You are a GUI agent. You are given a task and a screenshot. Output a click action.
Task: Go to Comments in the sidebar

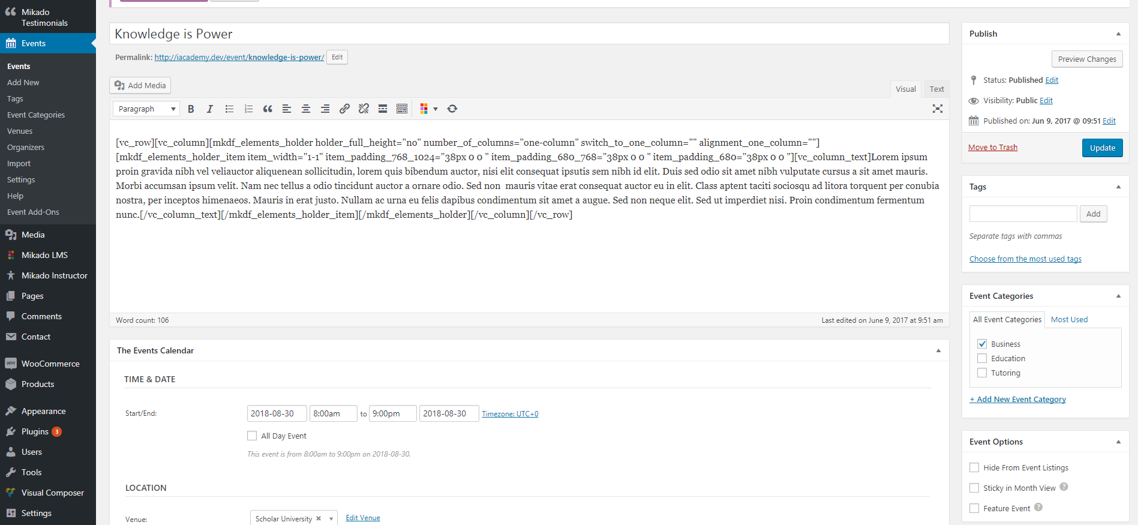point(48,316)
